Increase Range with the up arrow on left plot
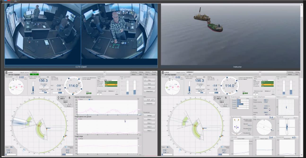The height and width of the screenshot is (158, 306). point(58,97)
